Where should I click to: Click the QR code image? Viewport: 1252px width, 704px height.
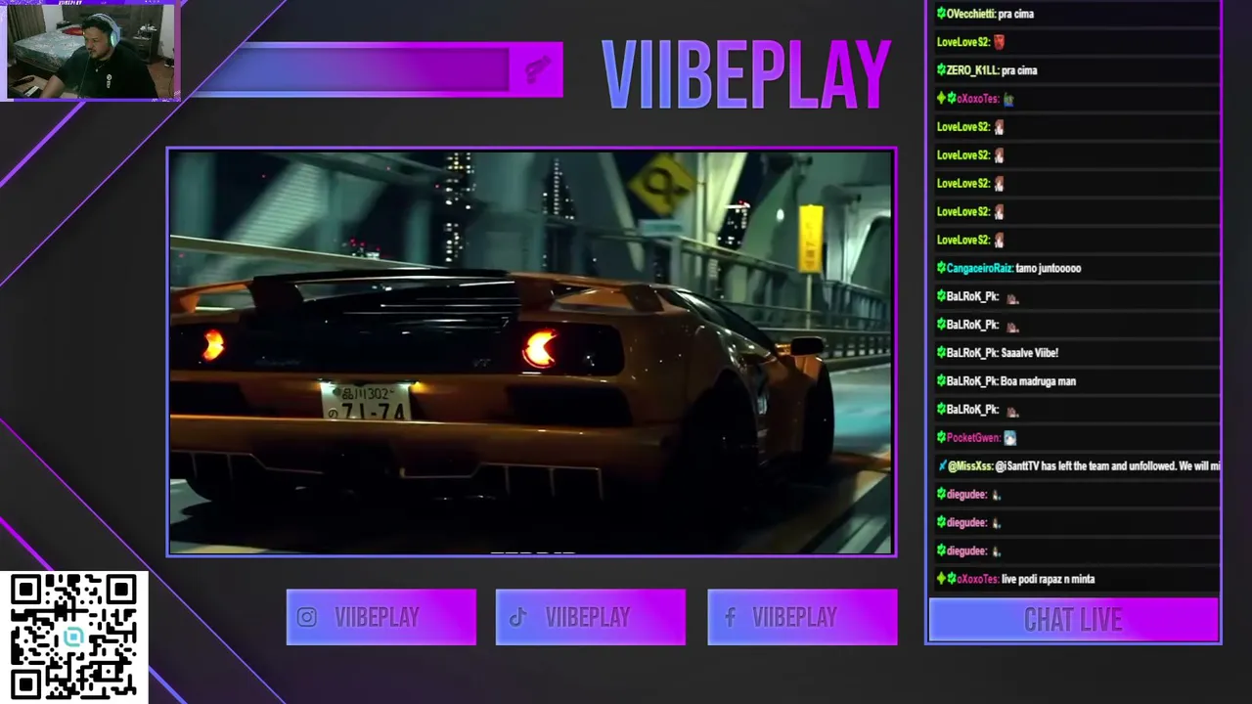pos(73,637)
